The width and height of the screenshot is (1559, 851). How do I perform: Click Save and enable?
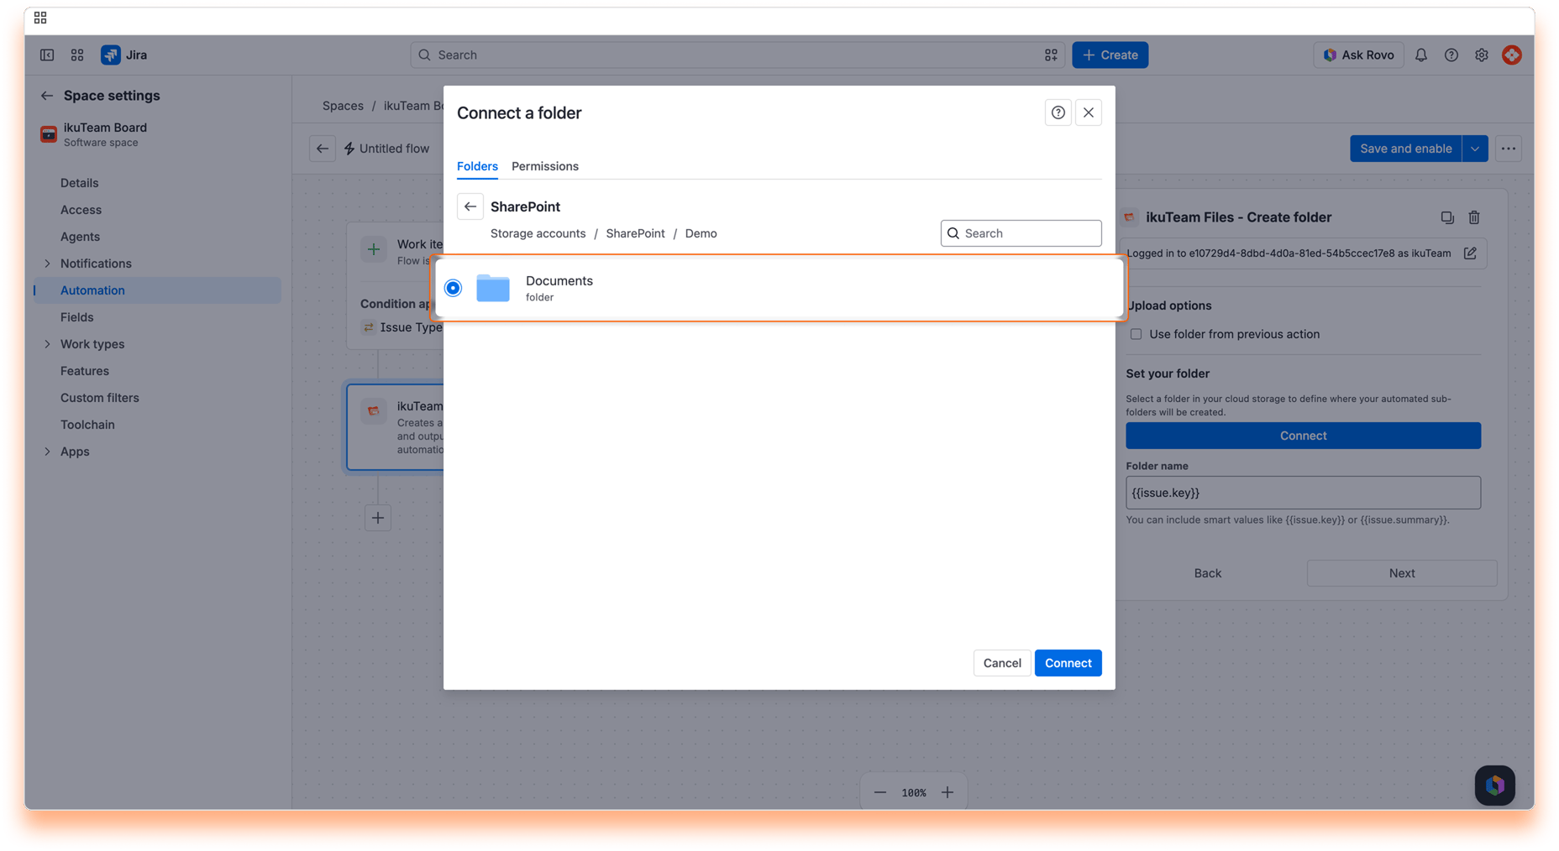point(1405,149)
